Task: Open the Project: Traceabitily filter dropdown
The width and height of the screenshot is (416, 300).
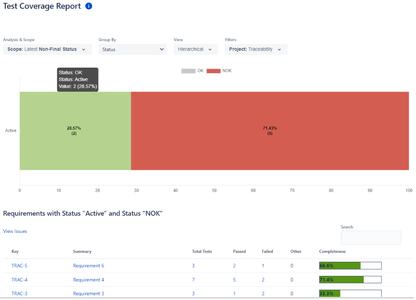Action: pyautogui.click(x=256, y=49)
